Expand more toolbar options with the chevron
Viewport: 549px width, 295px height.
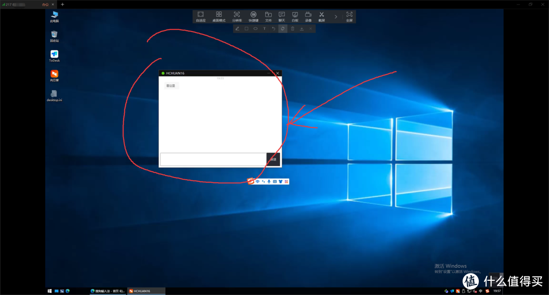(335, 16)
